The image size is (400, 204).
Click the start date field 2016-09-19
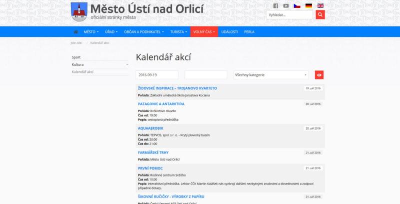click(157, 75)
